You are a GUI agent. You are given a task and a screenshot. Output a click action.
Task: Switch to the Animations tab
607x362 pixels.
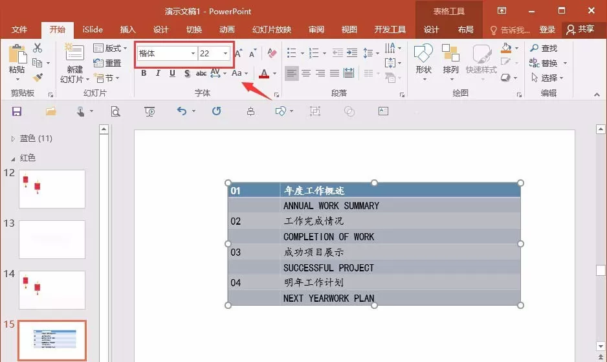[x=227, y=29]
